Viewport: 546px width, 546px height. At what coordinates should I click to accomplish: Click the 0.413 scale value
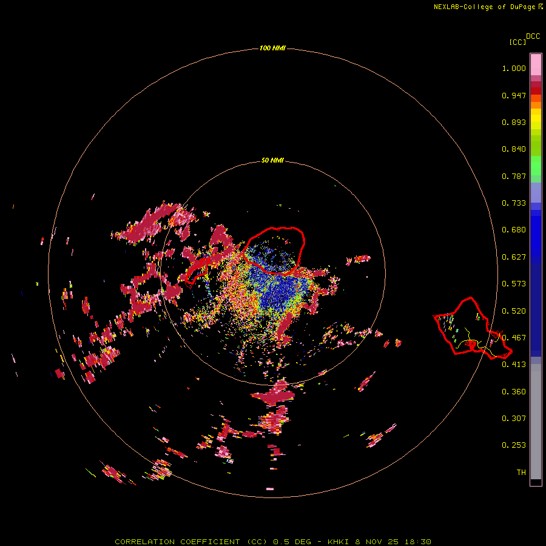(514, 365)
